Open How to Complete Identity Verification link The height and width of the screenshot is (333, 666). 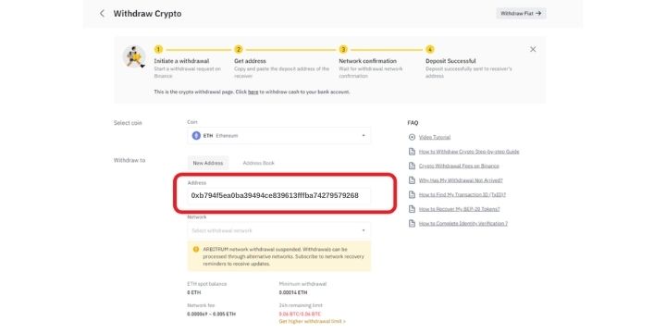tap(463, 224)
